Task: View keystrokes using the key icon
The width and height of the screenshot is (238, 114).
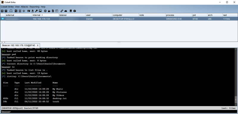Action: pos(36,11)
